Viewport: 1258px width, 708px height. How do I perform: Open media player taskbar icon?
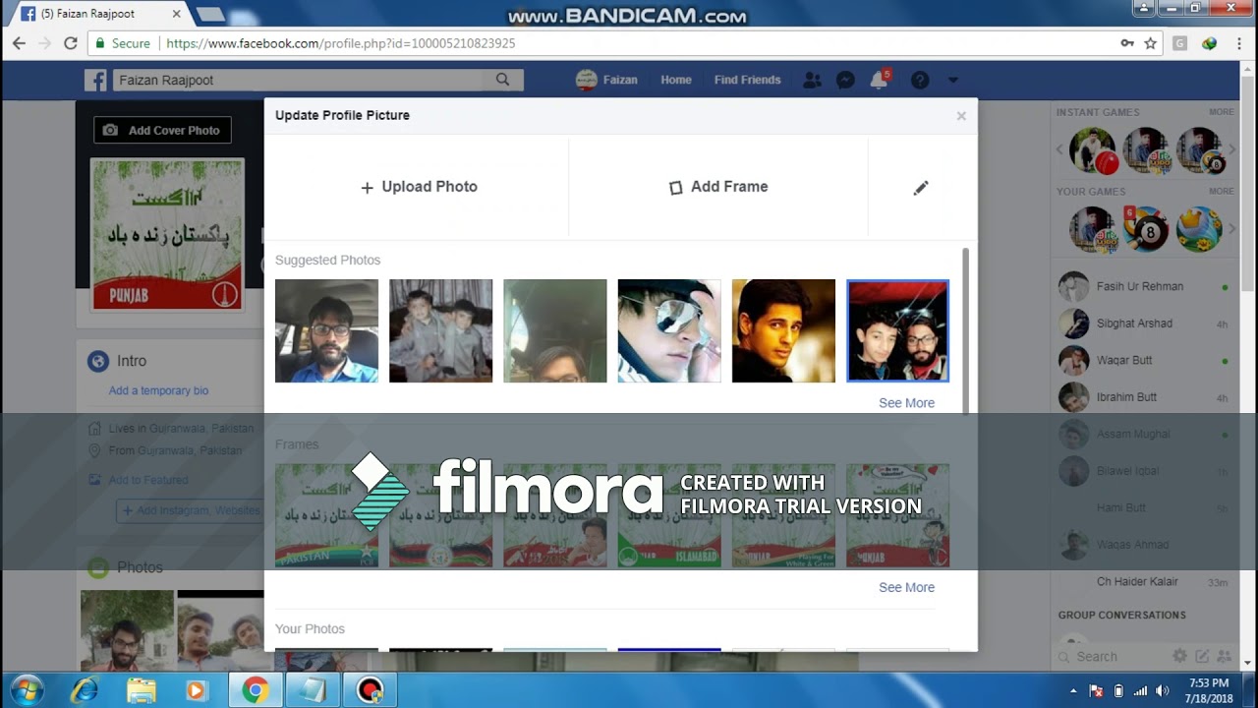[x=197, y=691]
